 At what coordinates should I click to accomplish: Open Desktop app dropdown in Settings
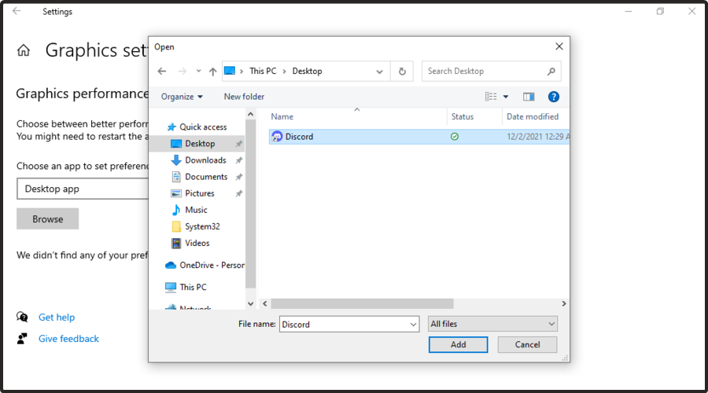83,189
